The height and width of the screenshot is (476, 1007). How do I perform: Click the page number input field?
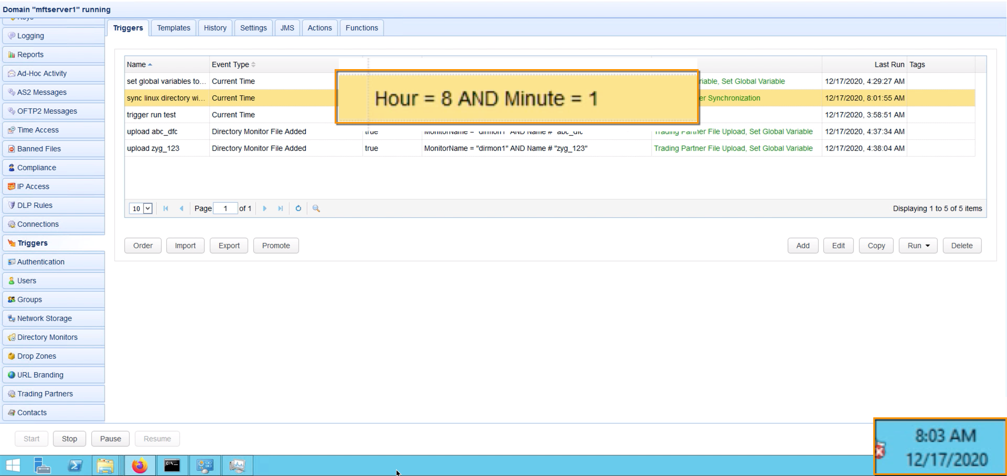pyautogui.click(x=226, y=208)
